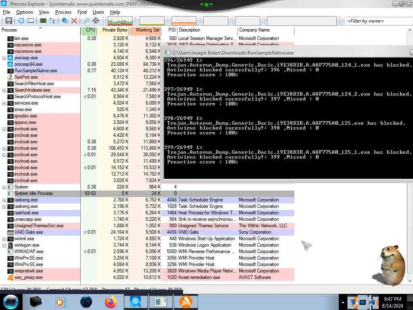The image size is (413, 310).
Task: Collapse the svchost.exe node with 4,600 K private bytes
Action: coord(4,129)
